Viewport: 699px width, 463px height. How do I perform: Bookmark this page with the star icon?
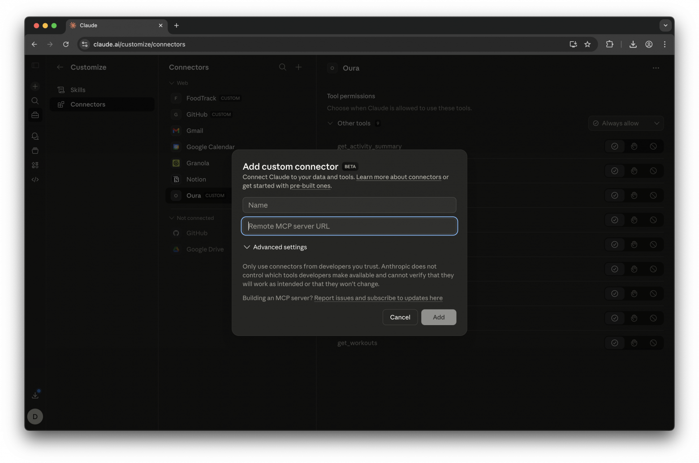[587, 44]
